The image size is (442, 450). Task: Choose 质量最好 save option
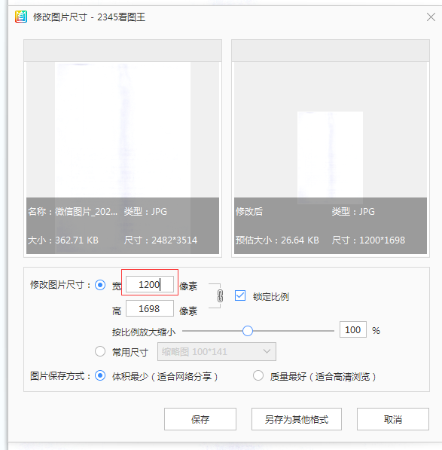coord(258,375)
